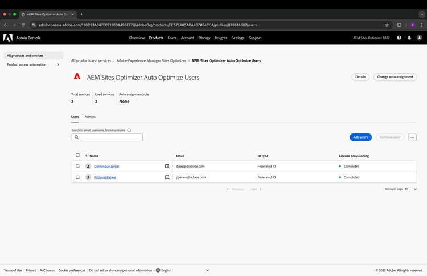This screenshot has height=276, width=427.
Task: Open items per page dropdown
Action: [x=410, y=189]
